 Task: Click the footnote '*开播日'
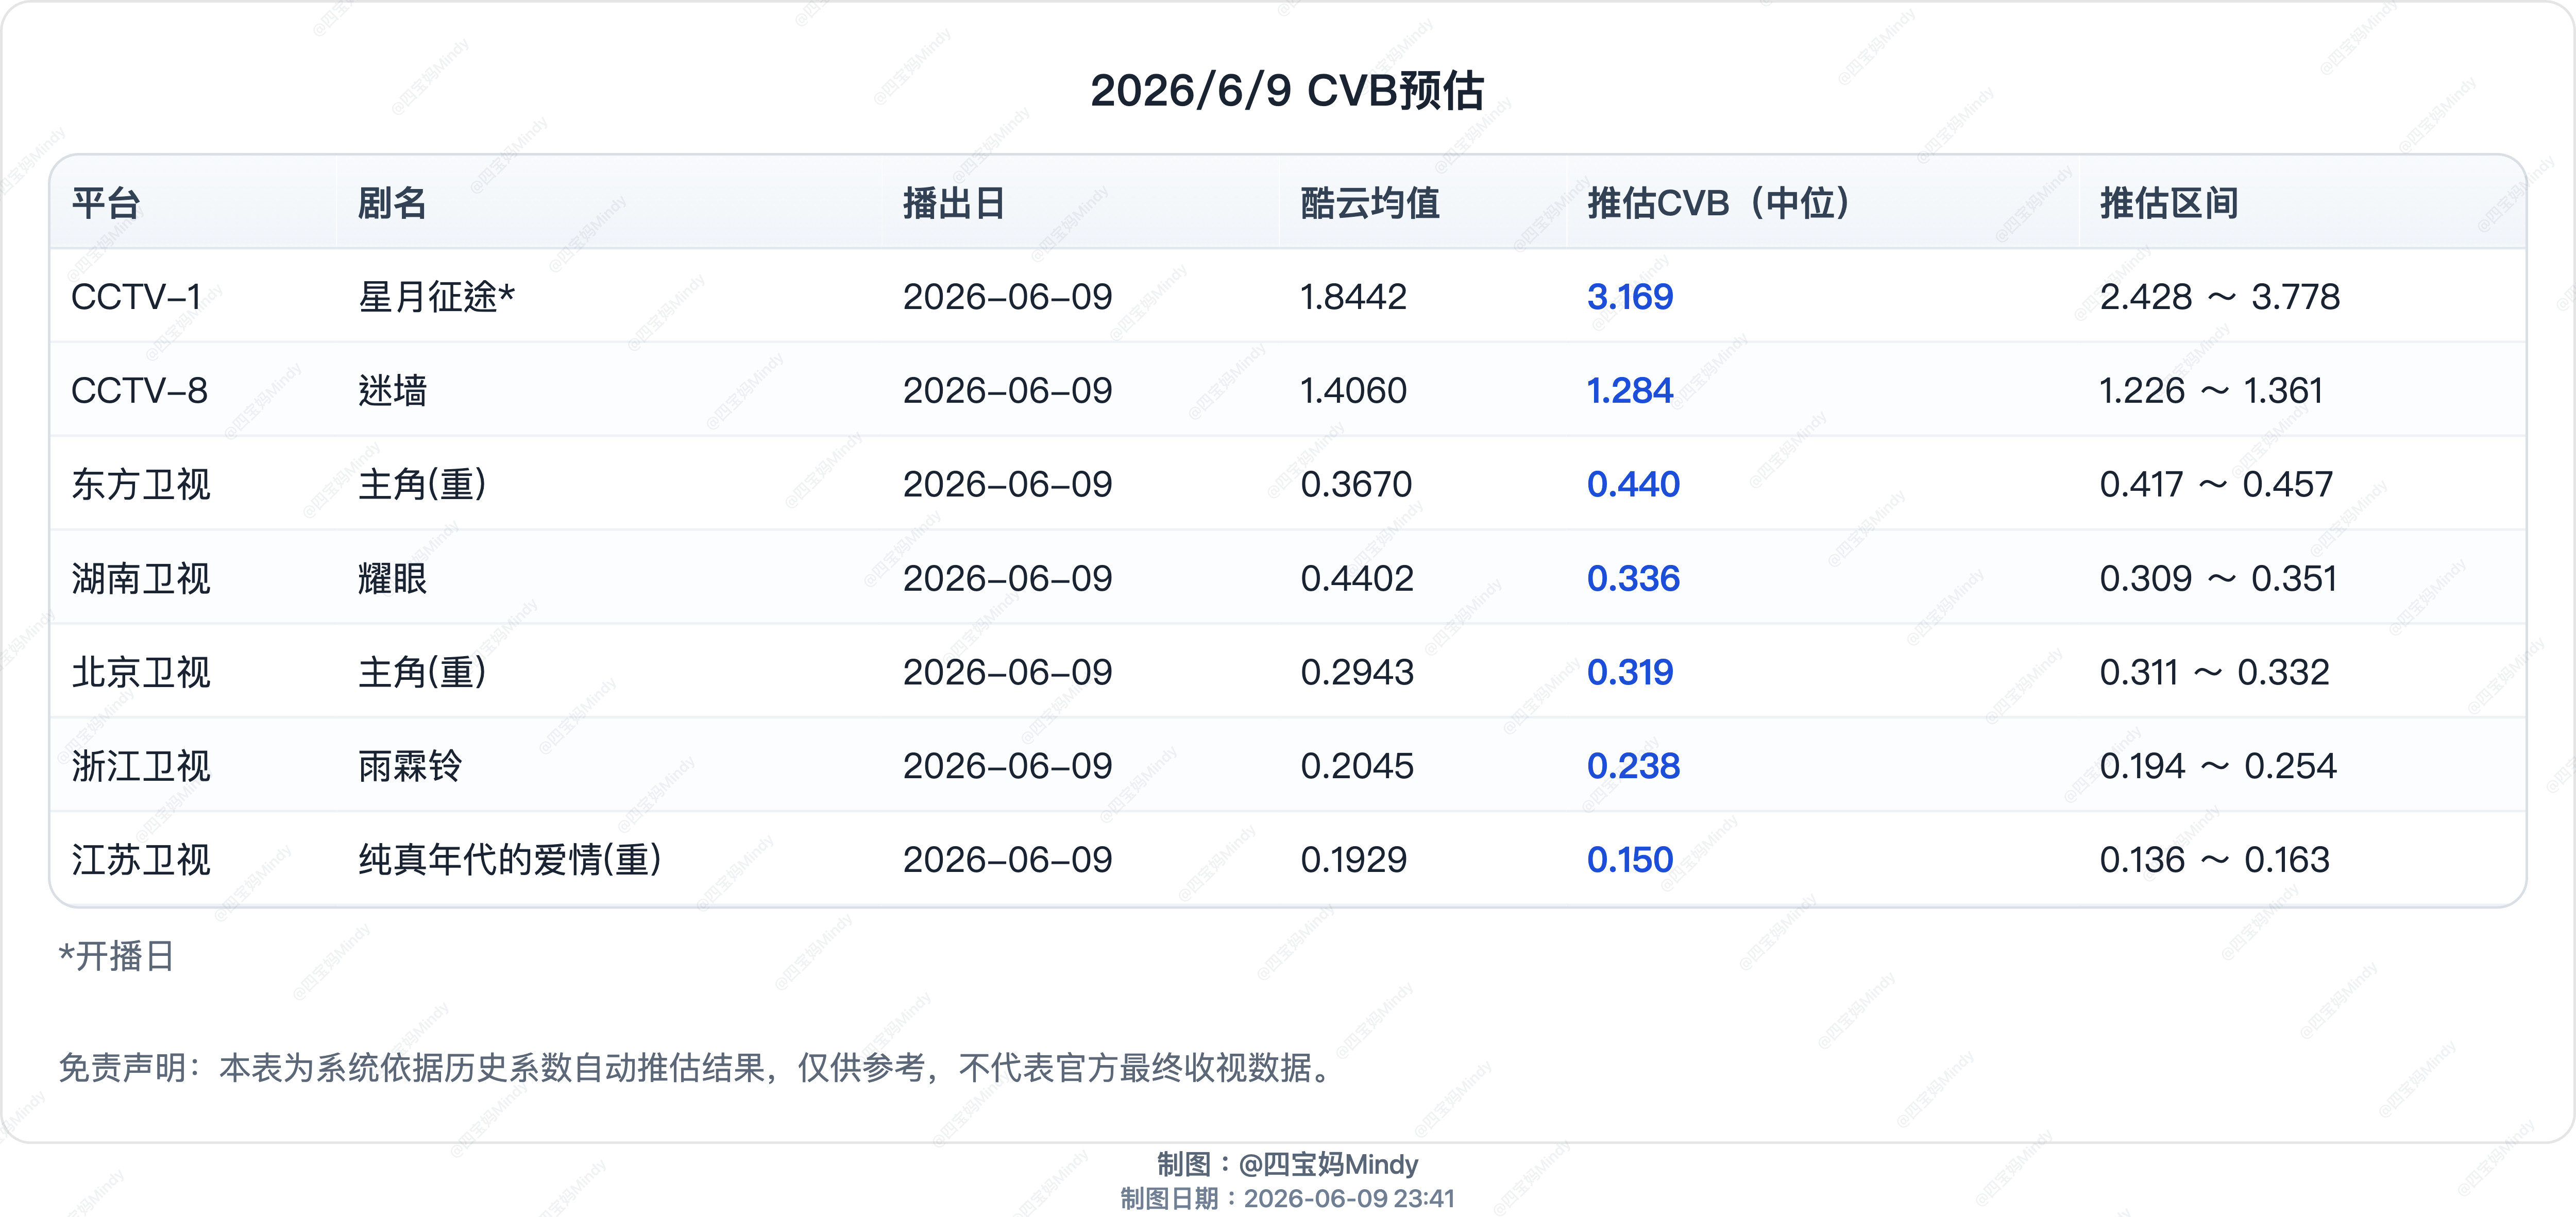[117, 957]
